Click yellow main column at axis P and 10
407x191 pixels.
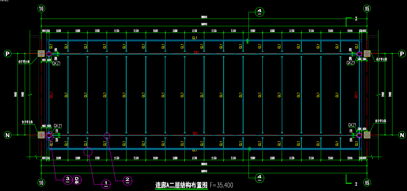tap(41, 53)
